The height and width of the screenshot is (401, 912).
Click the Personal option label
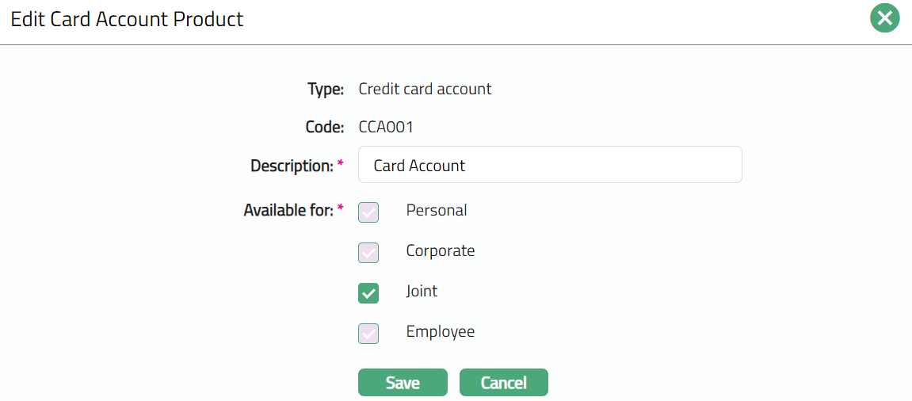[x=436, y=211]
